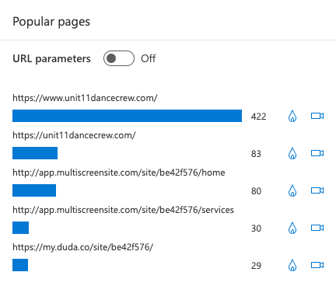Select the multiscreensite be42f576/home URL
The image size is (336, 307).
coord(119,173)
